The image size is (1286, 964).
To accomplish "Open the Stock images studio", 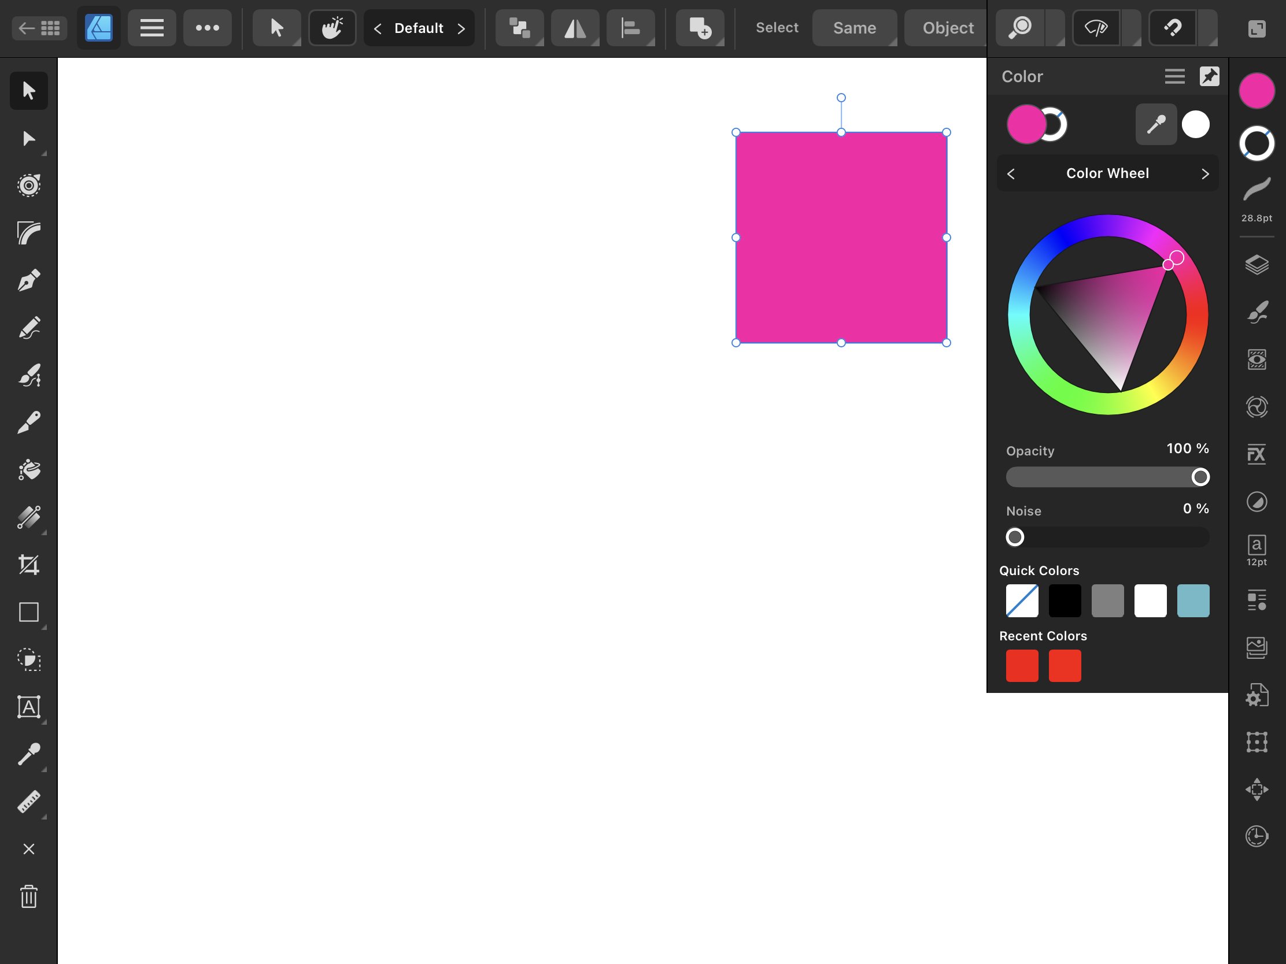I will point(1257,647).
